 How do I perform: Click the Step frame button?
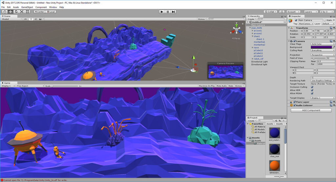click(x=173, y=12)
